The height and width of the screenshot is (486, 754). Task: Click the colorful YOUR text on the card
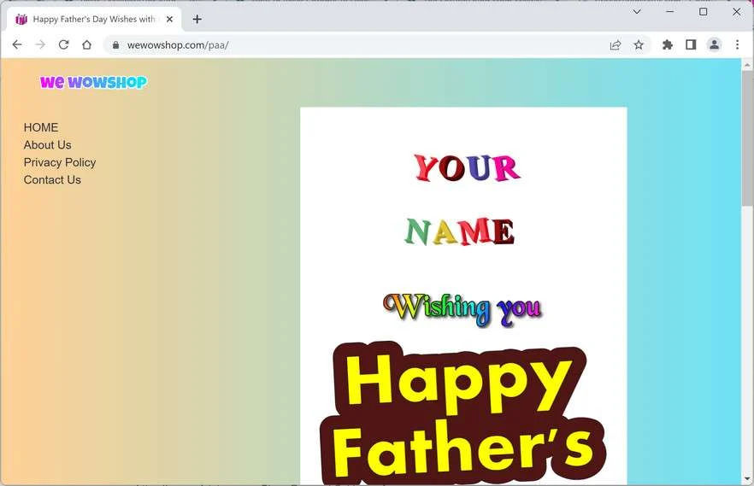click(467, 168)
